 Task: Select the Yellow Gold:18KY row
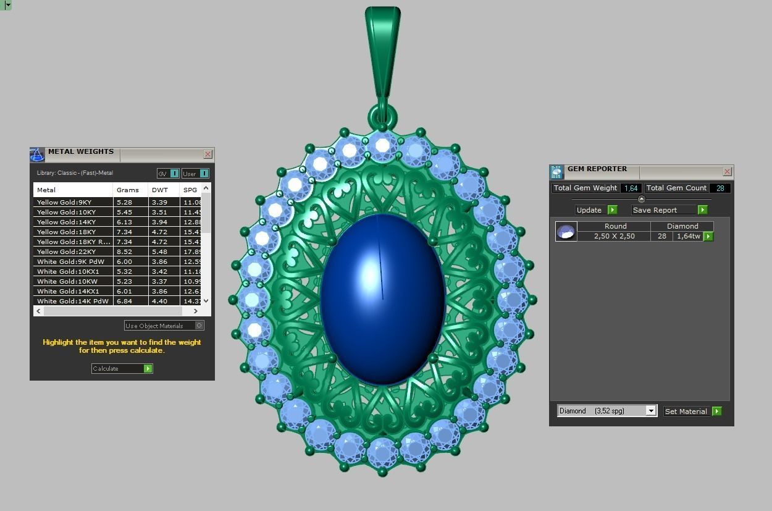[x=117, y=232]
